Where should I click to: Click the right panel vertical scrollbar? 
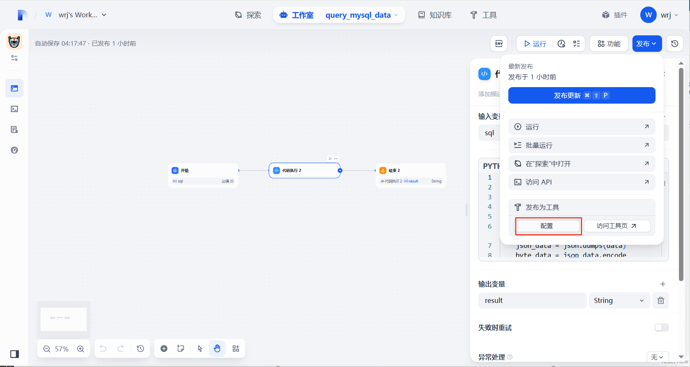point(681,175)
